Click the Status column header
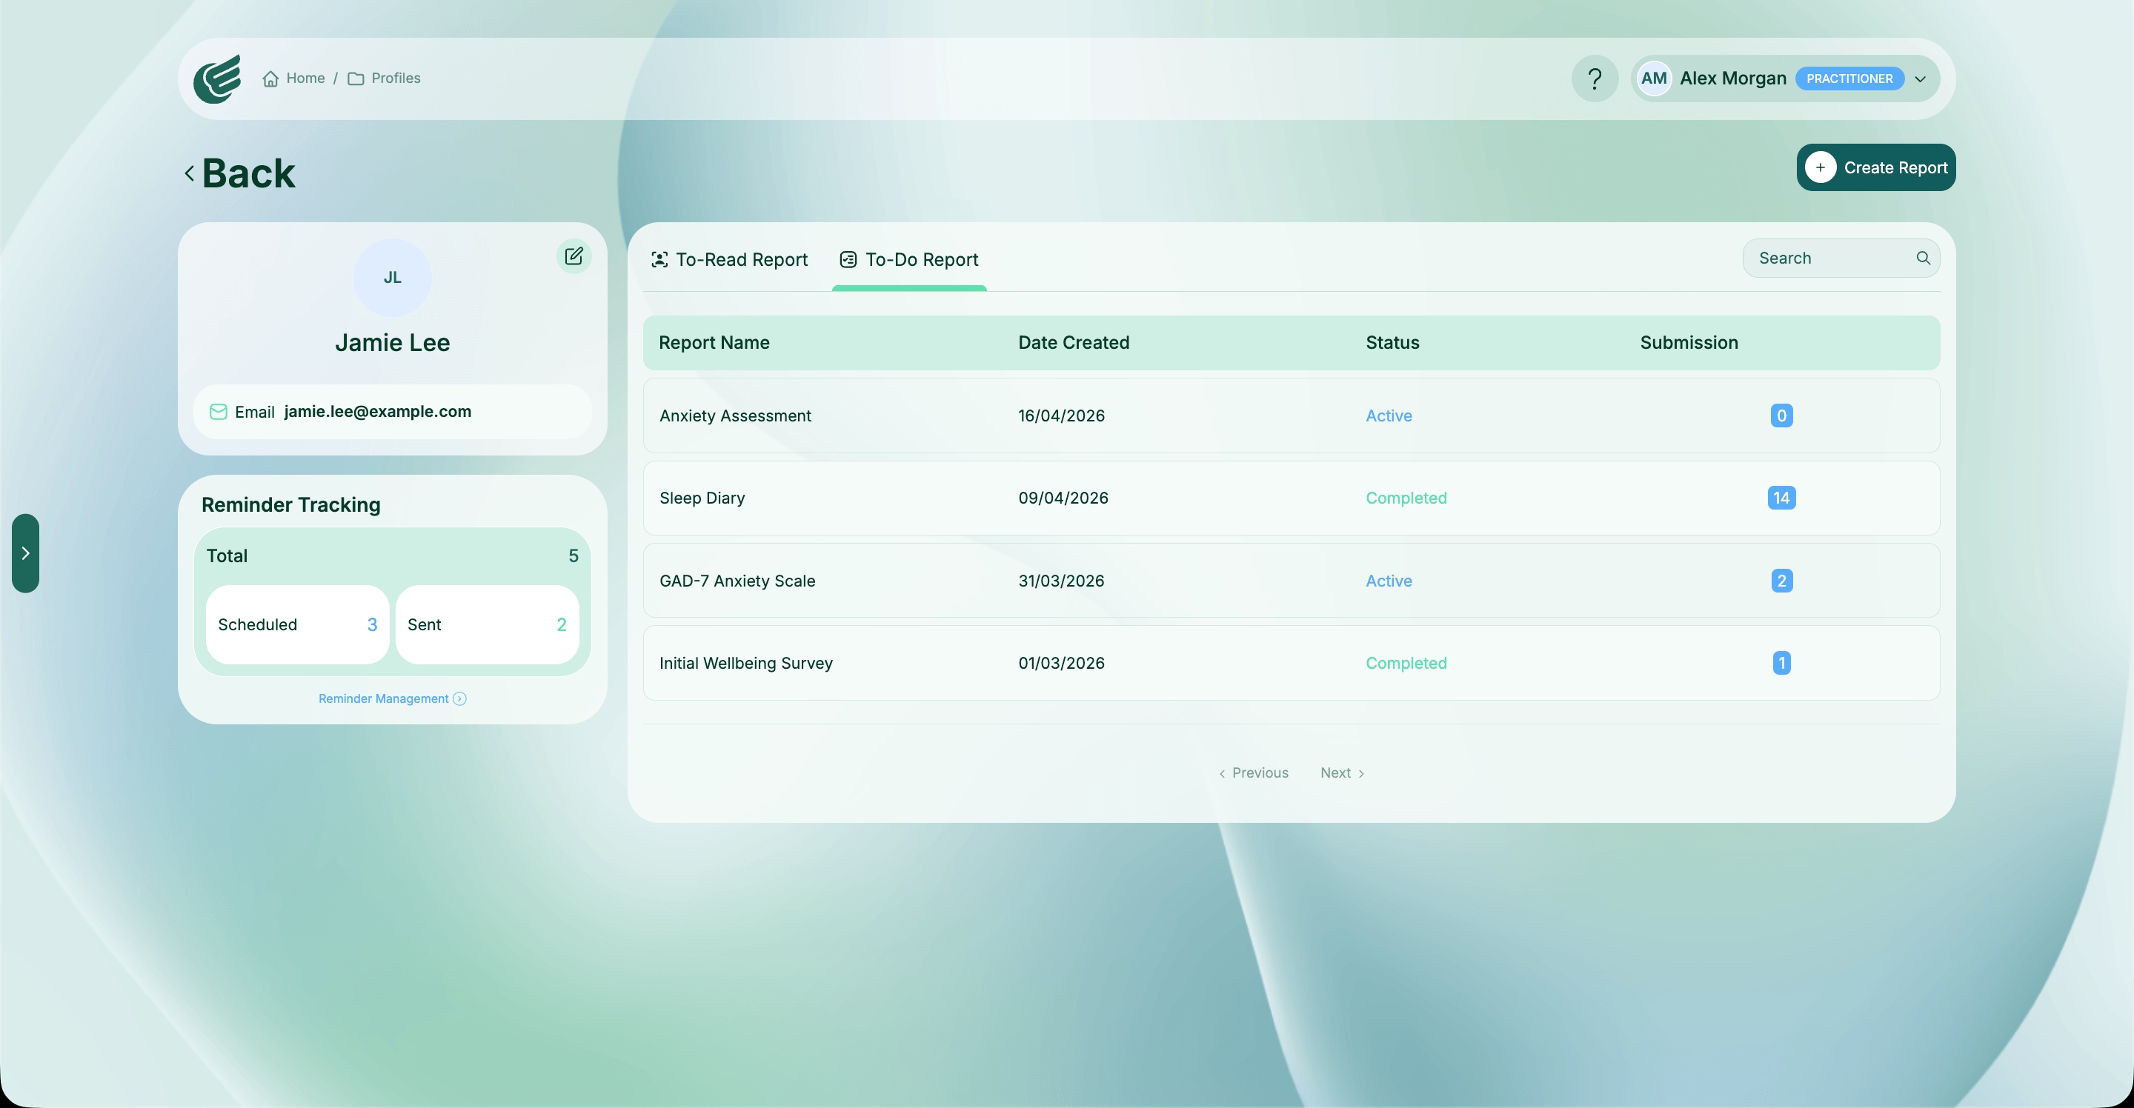2134x1108 pixels. tap(1392, 343)
